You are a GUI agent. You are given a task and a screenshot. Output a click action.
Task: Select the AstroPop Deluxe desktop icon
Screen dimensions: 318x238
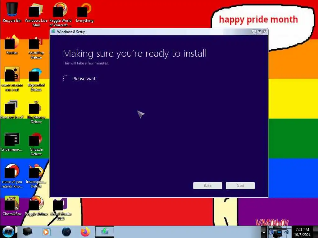coord(36,47)
